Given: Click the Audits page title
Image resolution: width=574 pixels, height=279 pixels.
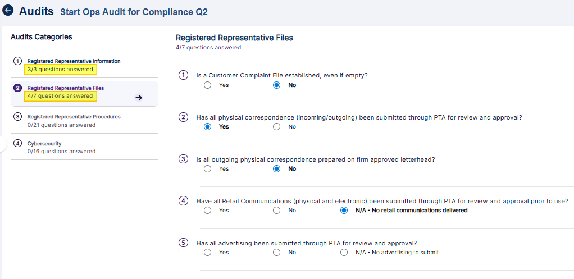Looking at the screenshot, I should 37,11.
